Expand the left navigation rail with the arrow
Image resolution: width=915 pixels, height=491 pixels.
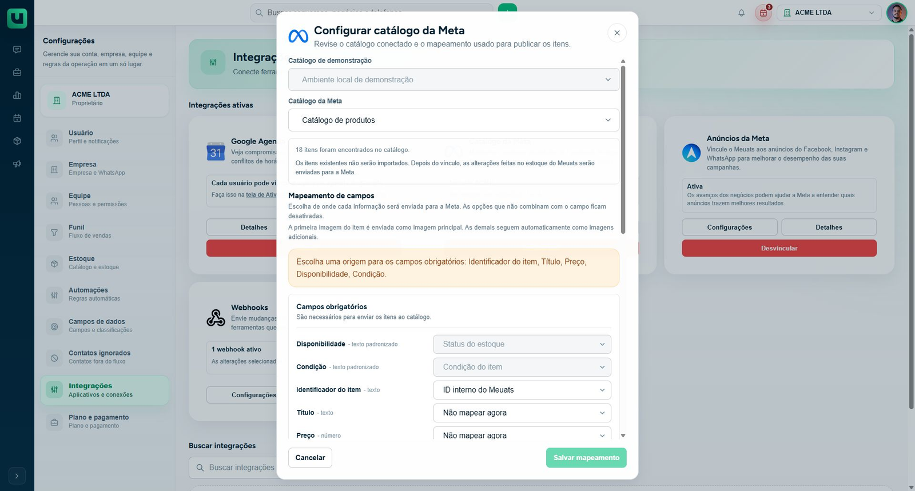(x=17, y=476)
